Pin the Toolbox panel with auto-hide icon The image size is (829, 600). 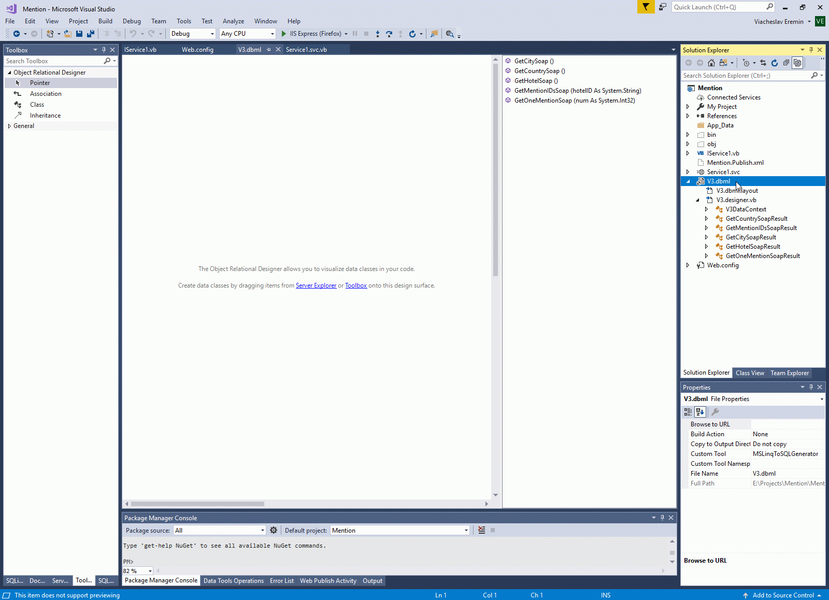coord(104,50)
